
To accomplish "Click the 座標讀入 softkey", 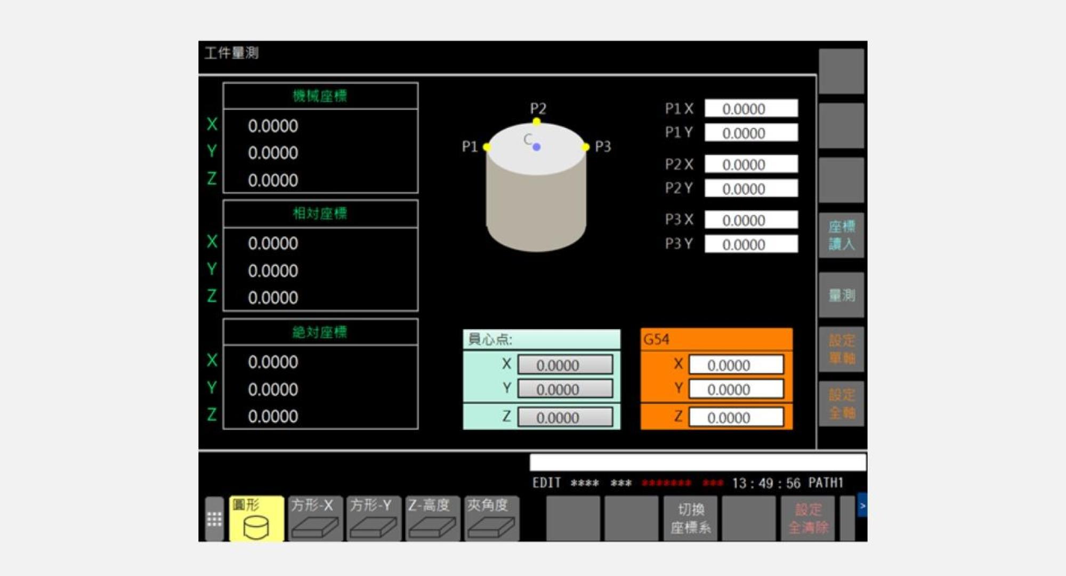I will (x=842, y=235).
